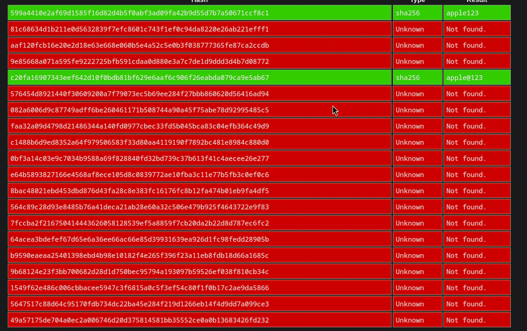The image size is (527, 331).
Task: Select hash starting with 49a57175de70
Action: pyautogui.click(x=200, y=320)
